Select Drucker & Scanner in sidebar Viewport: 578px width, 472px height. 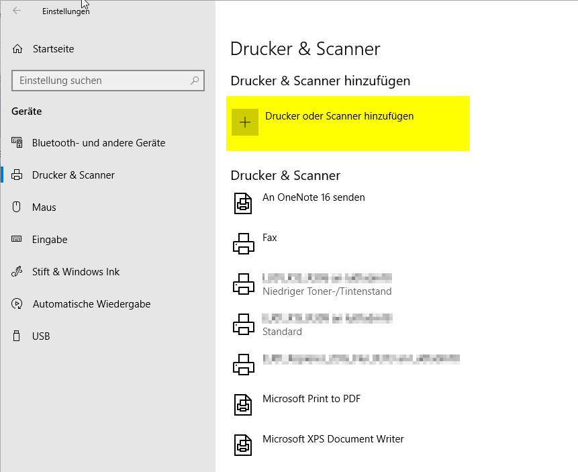tap(73, 175)
